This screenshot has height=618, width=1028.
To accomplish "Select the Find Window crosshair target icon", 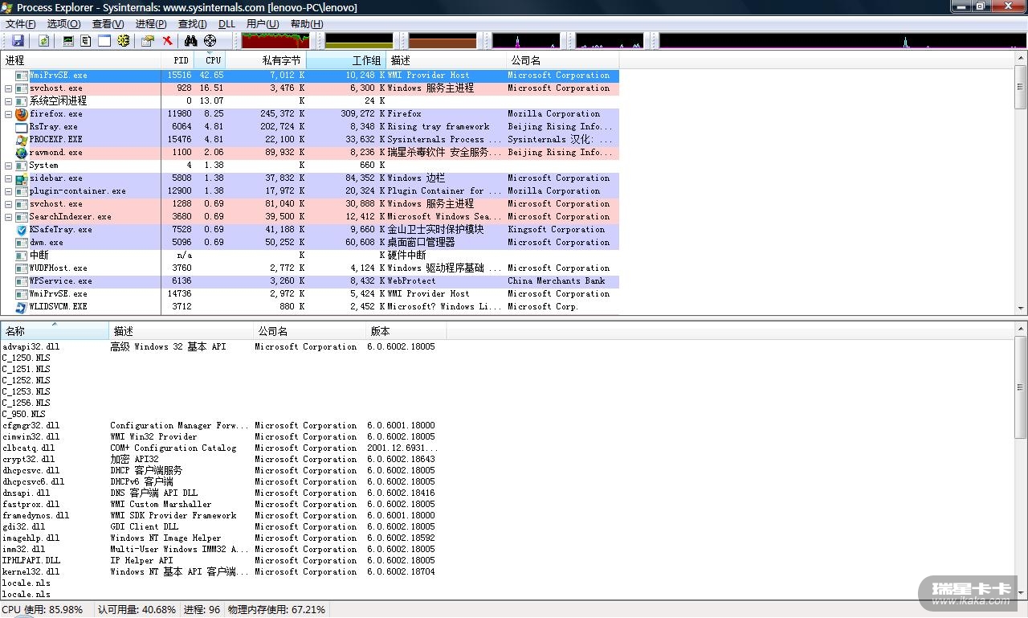I will click(210, 41).
